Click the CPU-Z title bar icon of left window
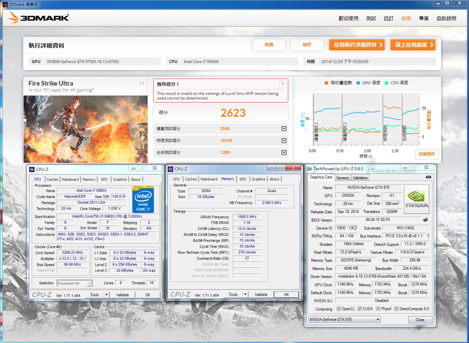Viewport: 469px width, 343px height. click(32, 169)
